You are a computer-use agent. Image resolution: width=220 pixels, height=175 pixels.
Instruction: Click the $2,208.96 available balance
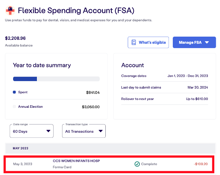(16, 38)
